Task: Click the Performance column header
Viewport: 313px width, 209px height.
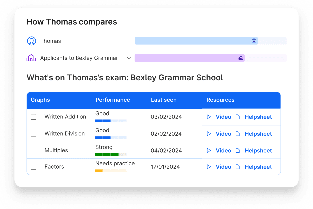Action: tap(113, 100)
